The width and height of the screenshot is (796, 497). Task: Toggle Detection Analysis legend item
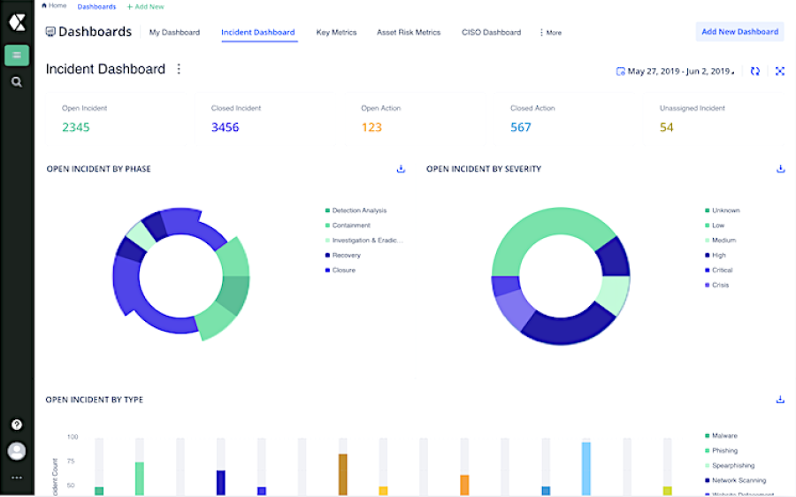356,210
